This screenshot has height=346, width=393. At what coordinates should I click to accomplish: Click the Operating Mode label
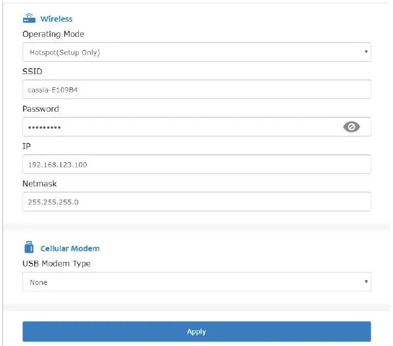tap(53, 34)
